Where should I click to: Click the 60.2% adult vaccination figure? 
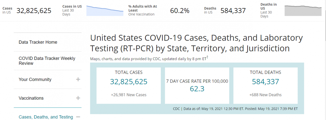pyautogui.click(x=180, y=11)
